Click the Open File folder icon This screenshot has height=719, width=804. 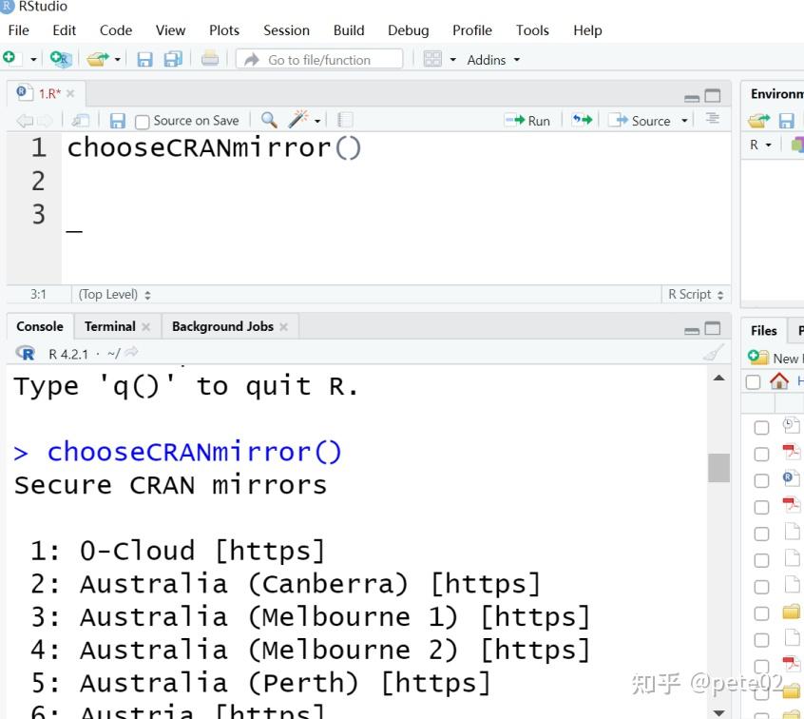click(98, 60)
